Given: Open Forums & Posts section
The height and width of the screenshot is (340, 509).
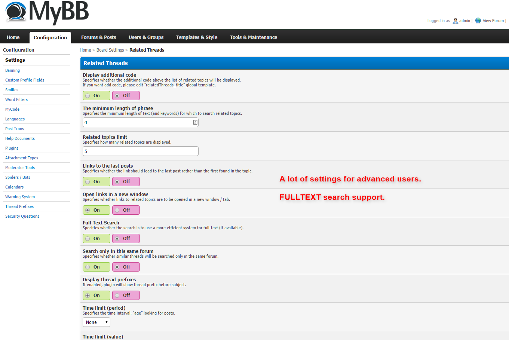Looking at the screenshot, I should tap(98, 37).
